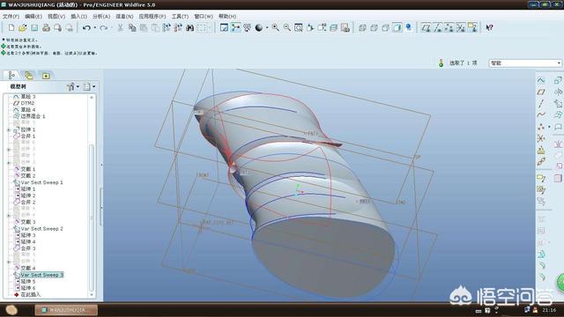Viewport: 564px width, 317px height.
Task: Save the model with disk icon
Action: [34, 27]
